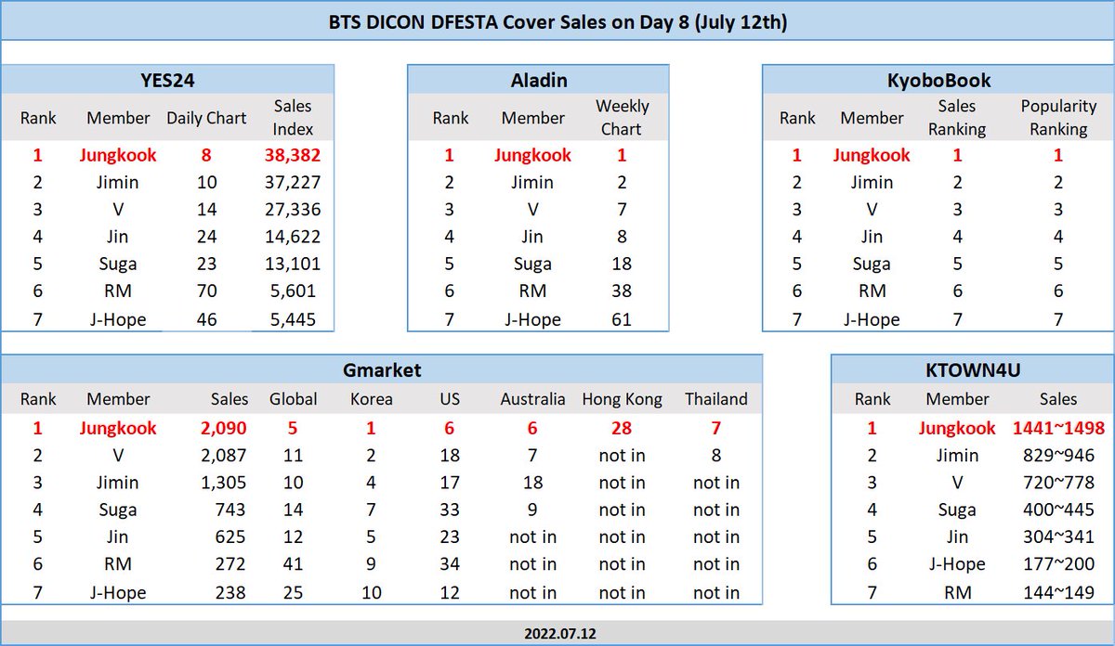Viewport: 1115px width, 646px height.
Task: Click the Rank column header in YES24
Action: [x=38, y=118]
